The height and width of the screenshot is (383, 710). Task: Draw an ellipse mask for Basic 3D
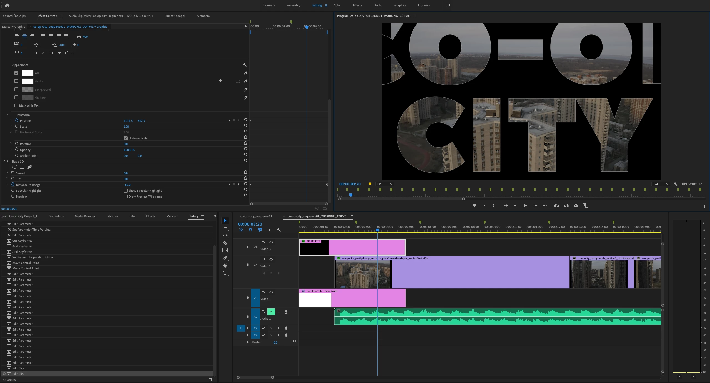tap(15, 167)
